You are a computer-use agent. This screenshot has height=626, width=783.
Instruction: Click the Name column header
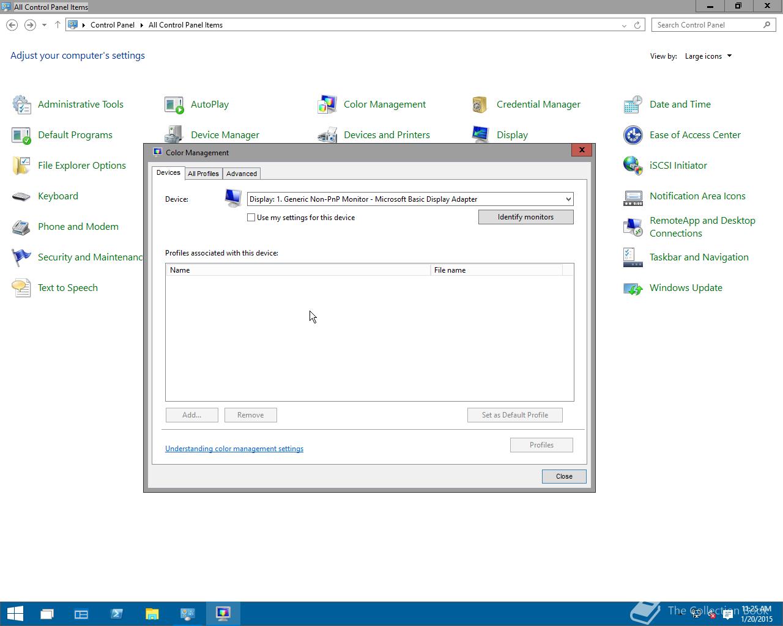pyautogui.click(x=298, y=270)
